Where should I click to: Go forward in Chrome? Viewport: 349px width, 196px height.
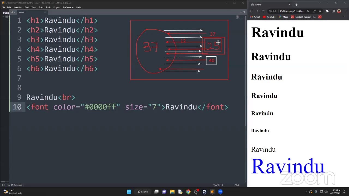point(257,11)
